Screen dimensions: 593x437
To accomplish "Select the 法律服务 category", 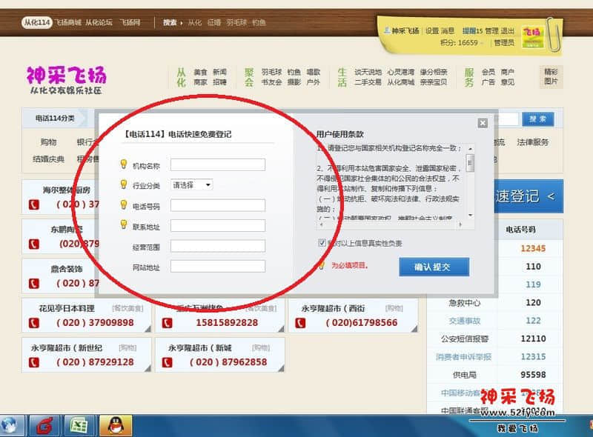I will click(x=533, y=142).
